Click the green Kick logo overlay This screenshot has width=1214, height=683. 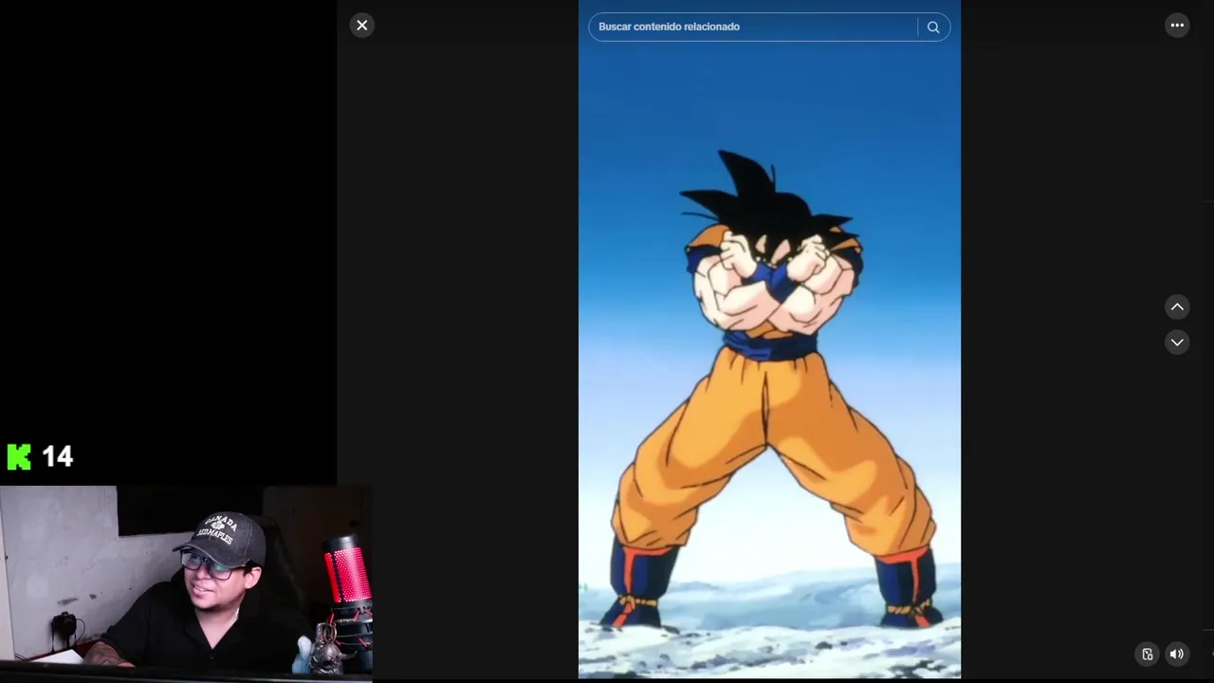[x=19, y=457]
